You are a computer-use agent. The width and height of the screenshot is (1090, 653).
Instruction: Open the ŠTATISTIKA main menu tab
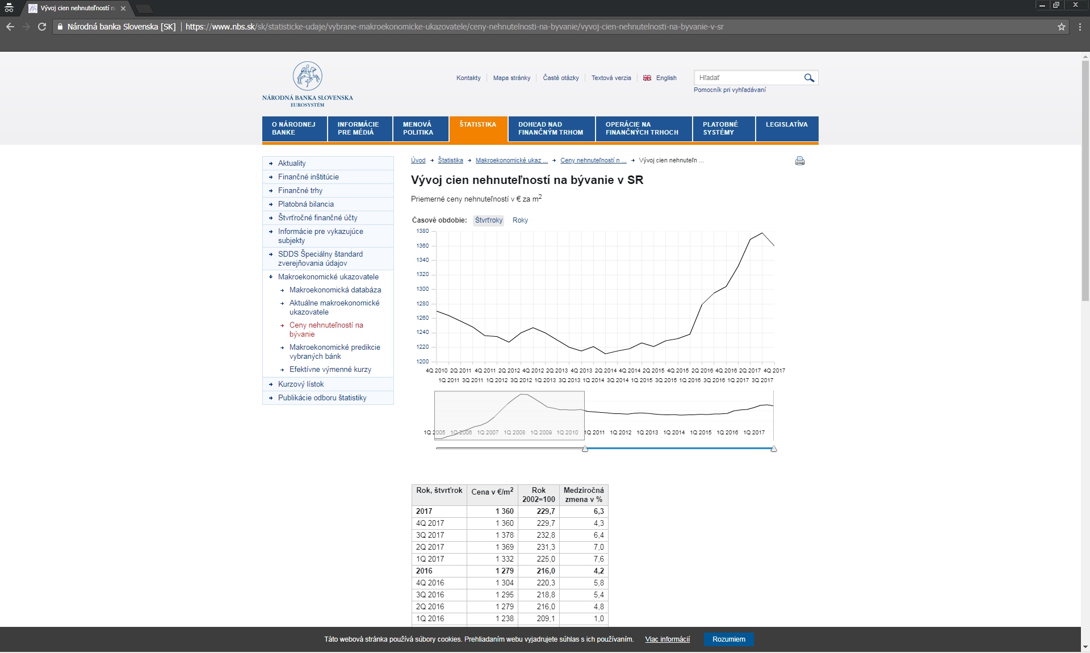click(x=477, y=128)
